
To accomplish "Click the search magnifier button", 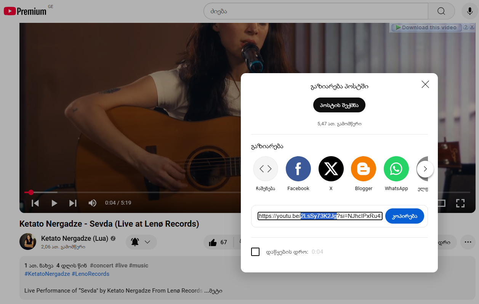I will pyautogui.click(x=441, y=11).
